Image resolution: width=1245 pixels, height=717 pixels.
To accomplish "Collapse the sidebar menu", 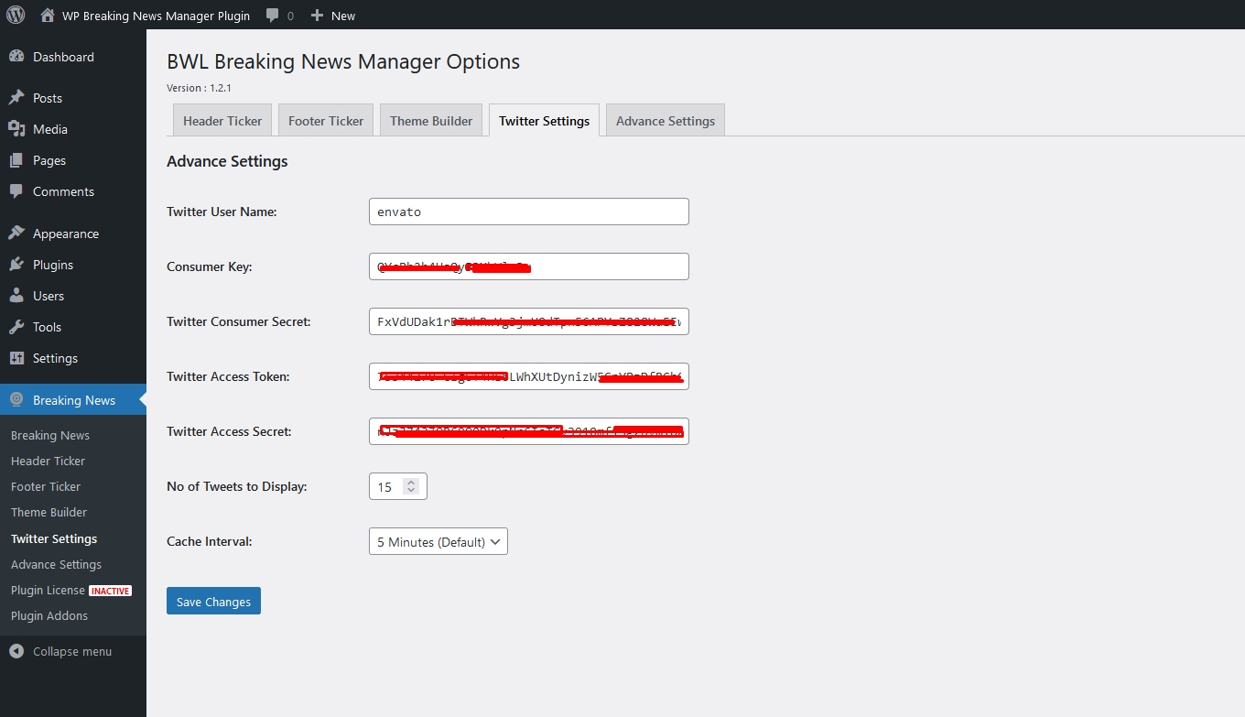I will [60, 652].
